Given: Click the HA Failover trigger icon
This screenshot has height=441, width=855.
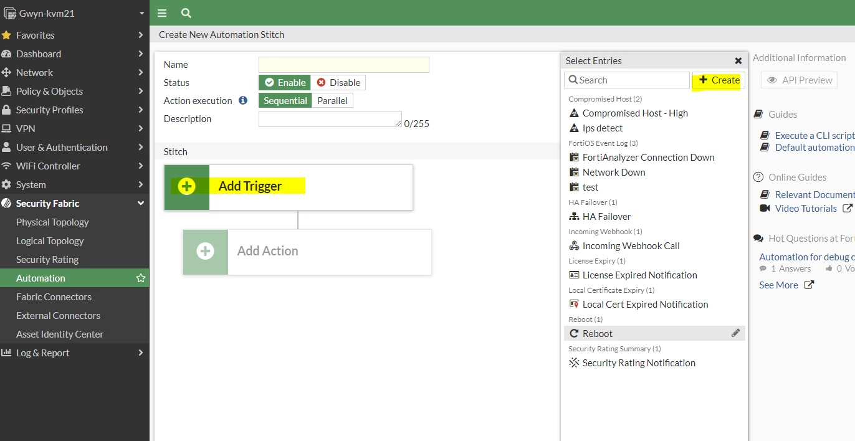Looking at the screenshot, I should pyautogui.click(x=575, y=217).
